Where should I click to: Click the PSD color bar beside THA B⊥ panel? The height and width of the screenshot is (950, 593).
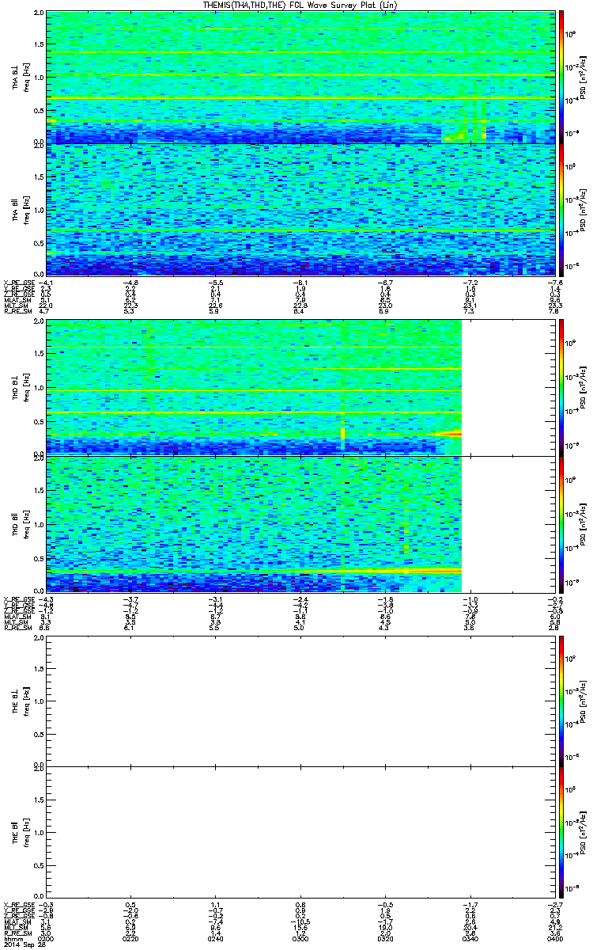(x=562, y=77)
